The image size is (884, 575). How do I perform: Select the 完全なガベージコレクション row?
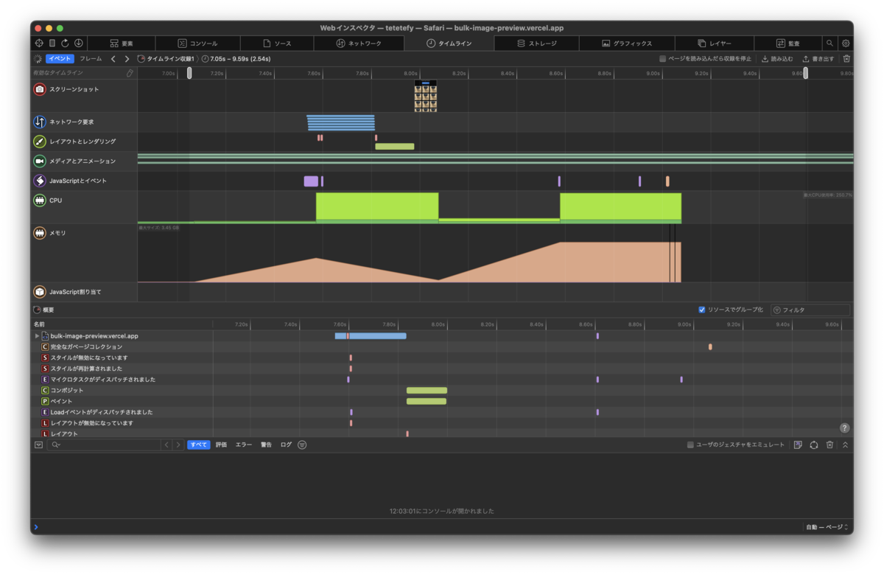click(x=443, y=346)
